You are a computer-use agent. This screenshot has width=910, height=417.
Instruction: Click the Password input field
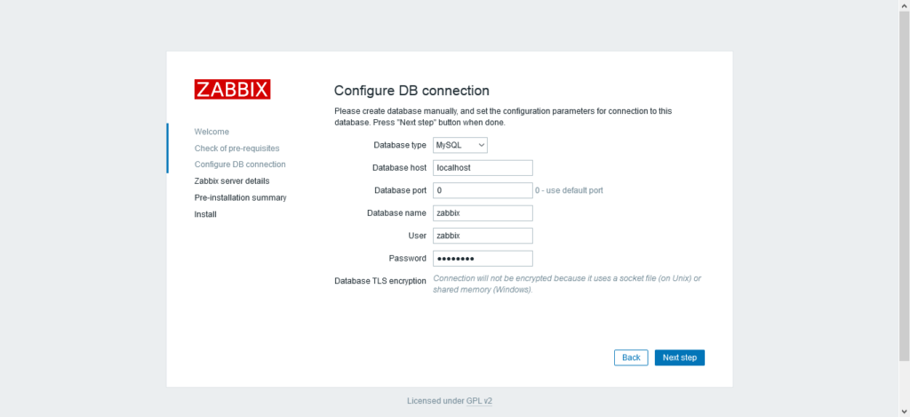click(483, 259)
